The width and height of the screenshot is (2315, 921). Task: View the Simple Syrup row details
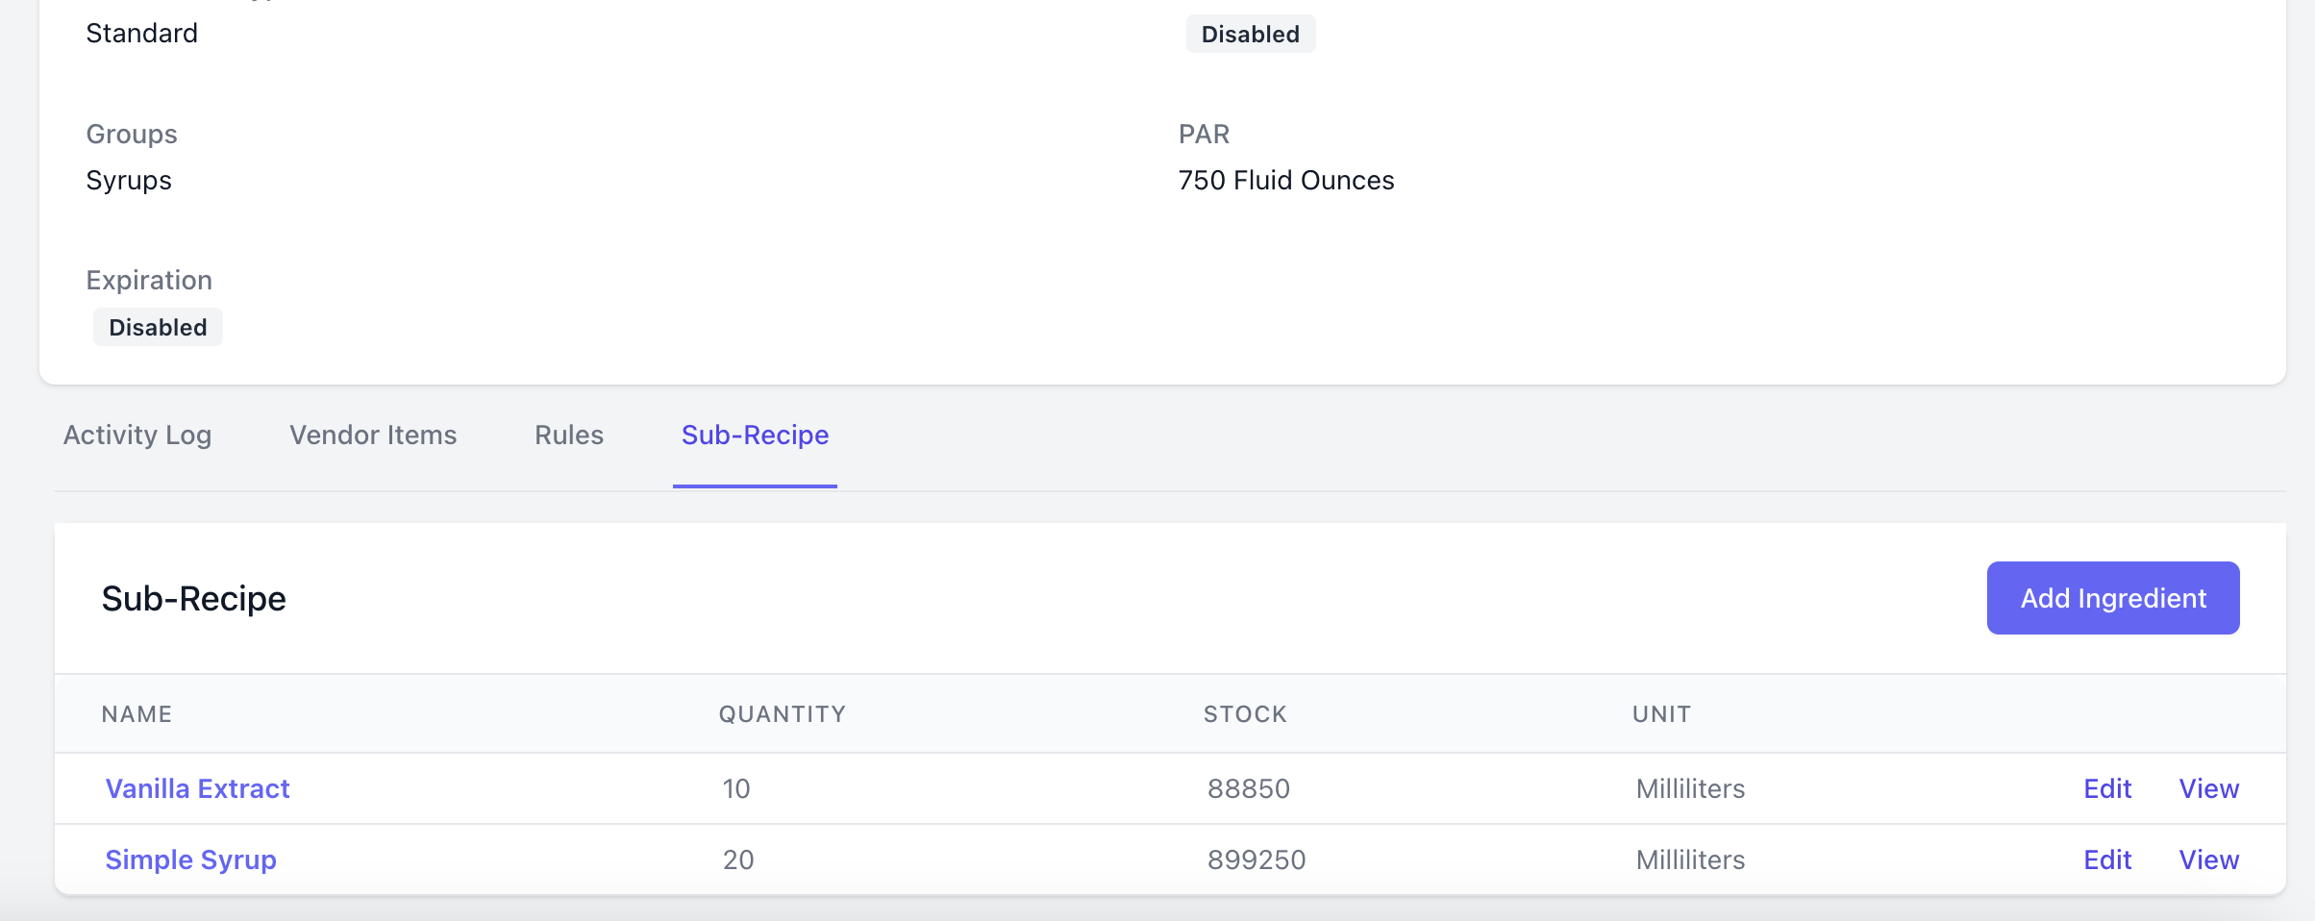pyautogui.click(x=2209, y=859)
